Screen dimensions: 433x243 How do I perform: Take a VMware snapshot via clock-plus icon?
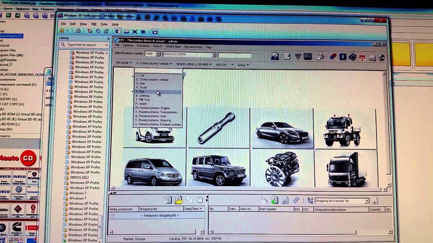[x=90, y=31]
